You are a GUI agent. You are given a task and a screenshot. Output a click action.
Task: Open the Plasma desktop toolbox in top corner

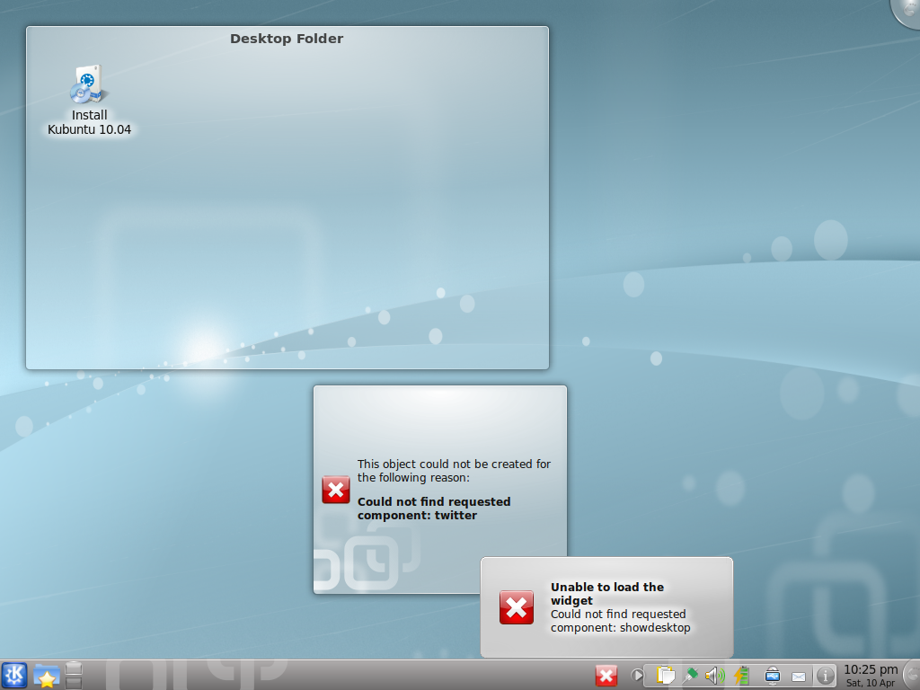[x=907, y=12]
